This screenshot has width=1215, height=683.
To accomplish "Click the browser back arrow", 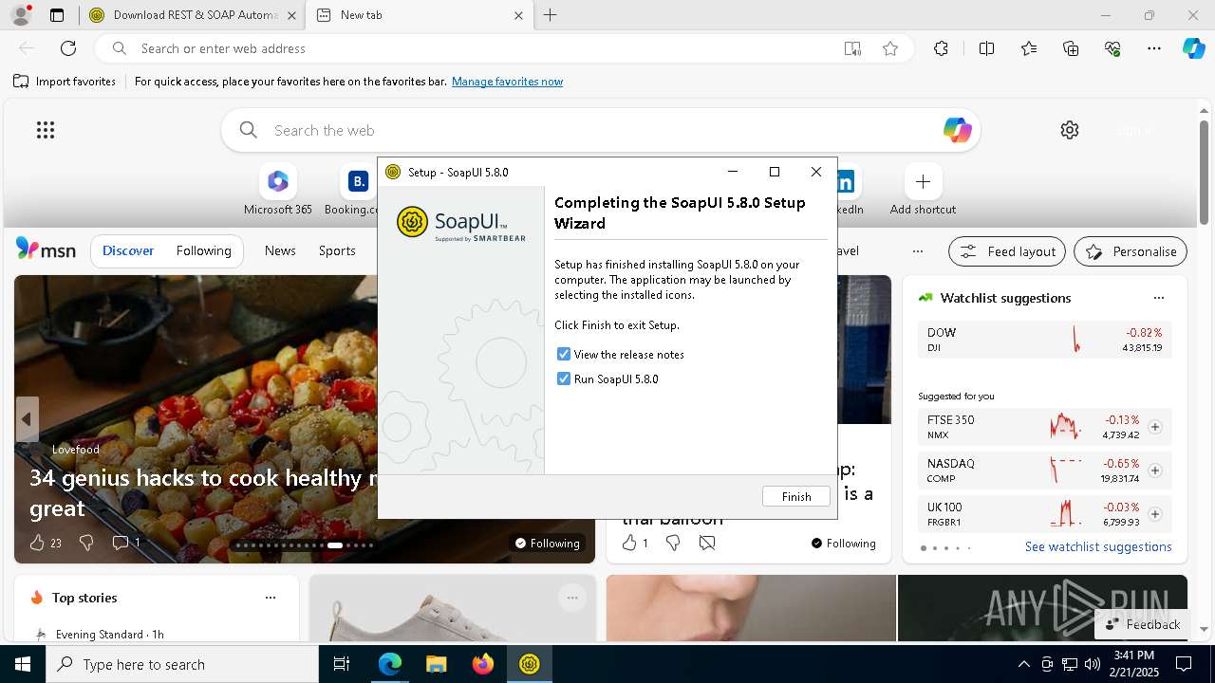I will point(27,48).
